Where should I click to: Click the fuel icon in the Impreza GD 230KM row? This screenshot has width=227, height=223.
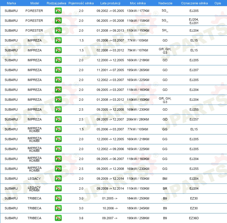point(58,109)
